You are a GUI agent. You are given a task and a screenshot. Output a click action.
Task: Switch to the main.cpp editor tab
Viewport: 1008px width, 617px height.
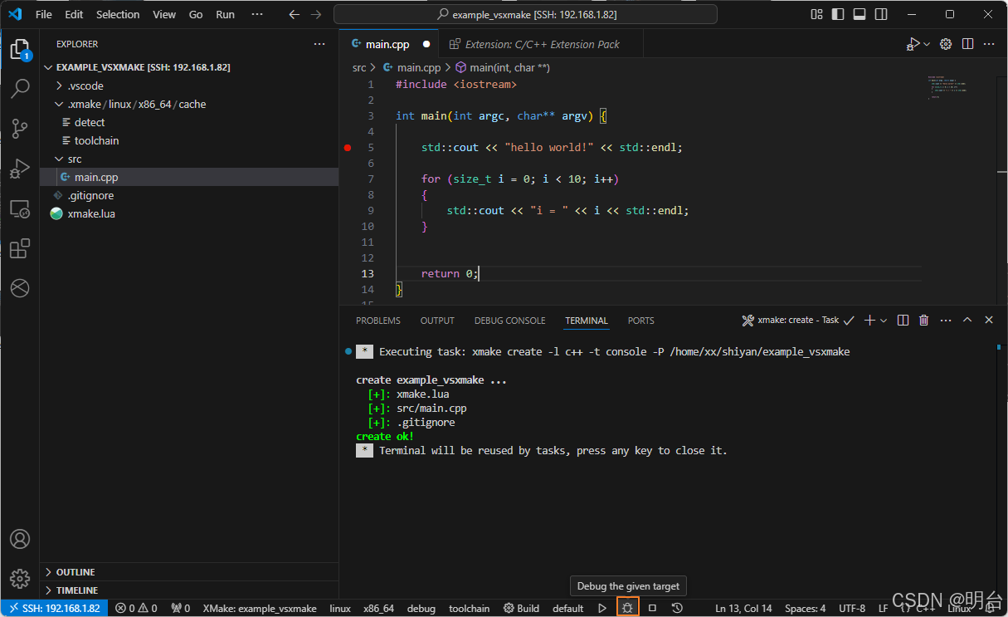pyautogui.click(x=387, y=44)
